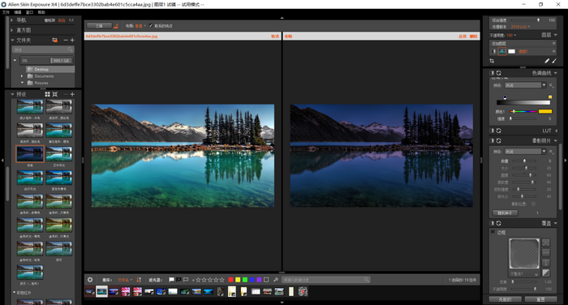
Task: Add a new folder with plus icon
Action: 72,41
